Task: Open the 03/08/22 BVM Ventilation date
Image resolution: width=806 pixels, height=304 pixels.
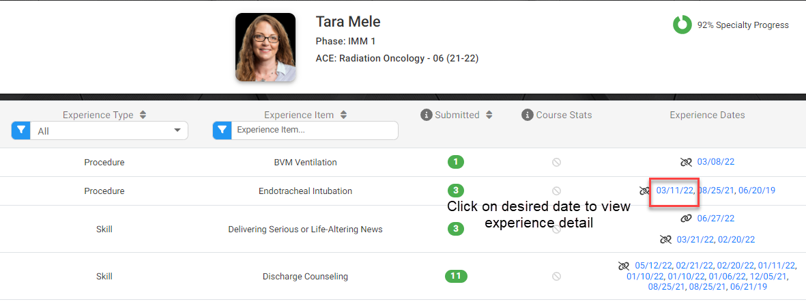Action: 716,162
